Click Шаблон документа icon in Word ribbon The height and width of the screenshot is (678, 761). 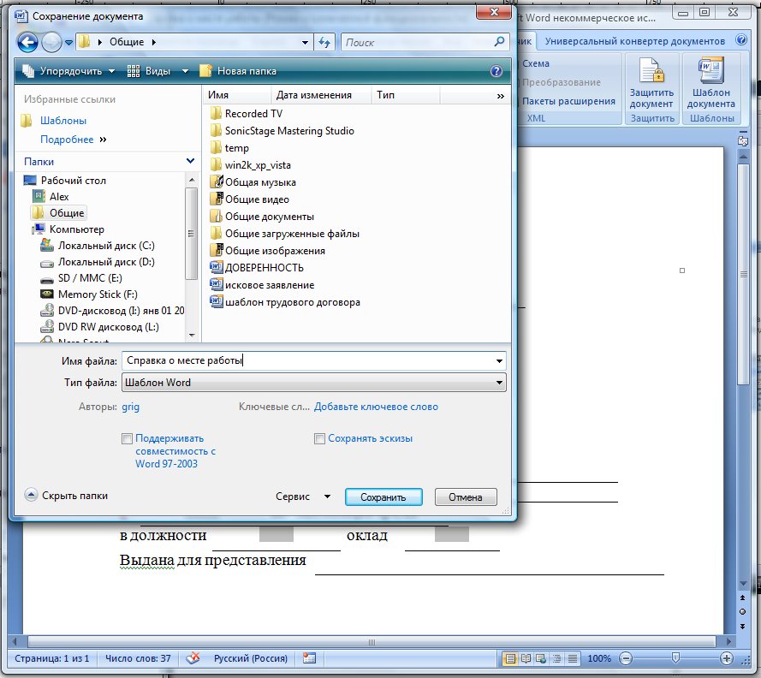tap(711, 70)
